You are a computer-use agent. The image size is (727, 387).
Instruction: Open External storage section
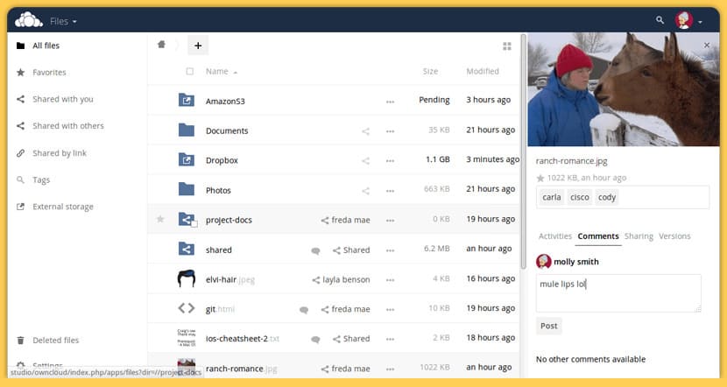coord(62,207)
